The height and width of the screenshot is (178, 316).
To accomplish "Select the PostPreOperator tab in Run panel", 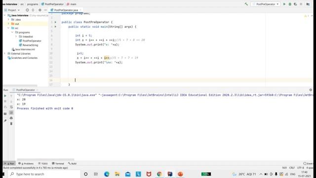I will [x=25, y=90].
